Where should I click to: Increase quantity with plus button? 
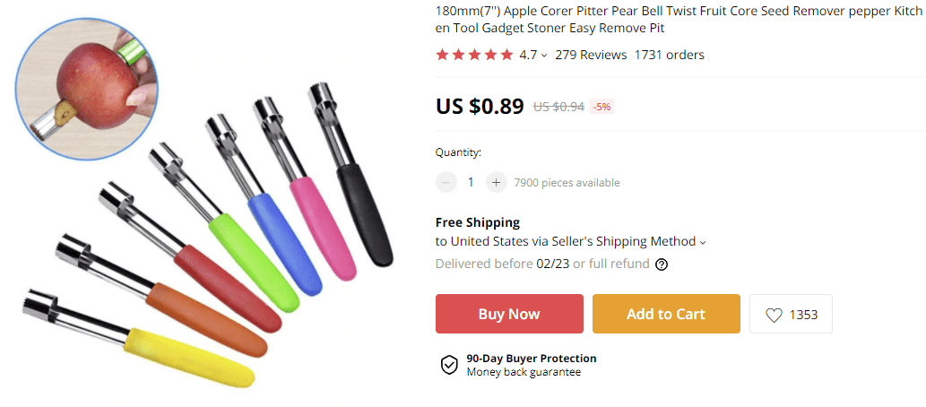pos(496,182)
